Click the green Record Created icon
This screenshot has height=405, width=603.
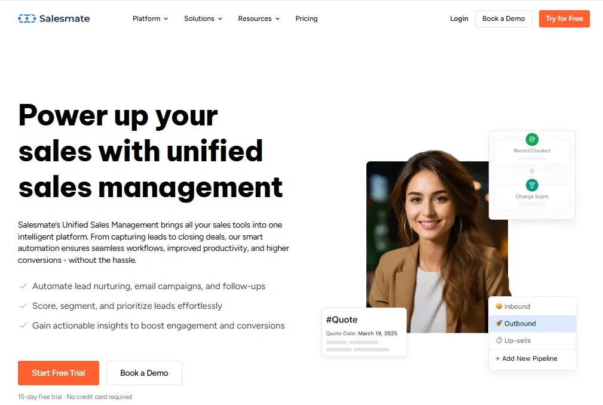click(532, 139)
